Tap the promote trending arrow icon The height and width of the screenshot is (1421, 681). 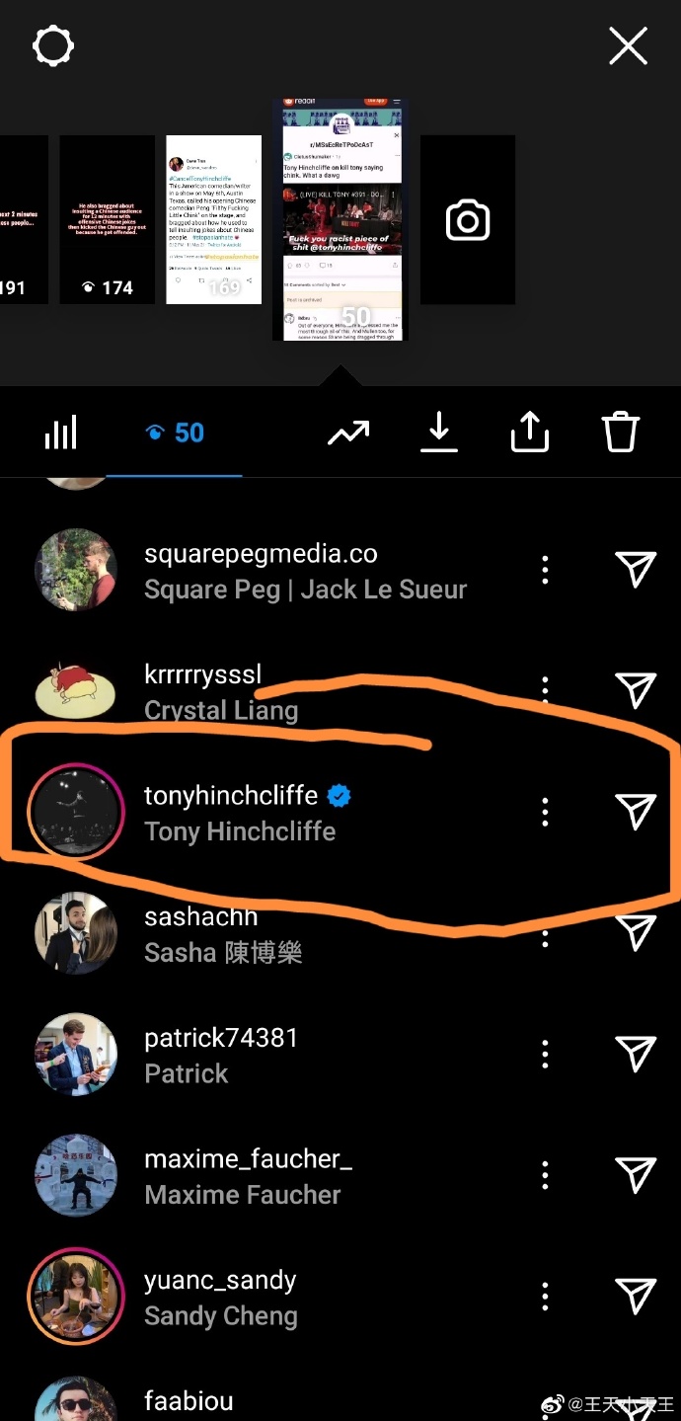[x=348, y=433]
